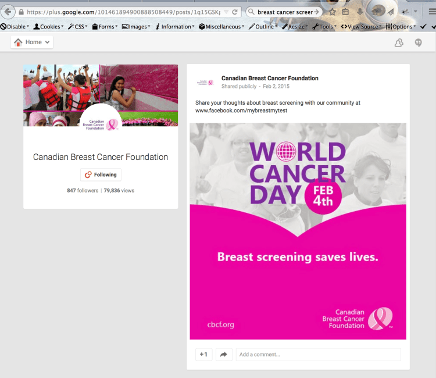
Task: Open the Images menu
Action: (x=136, y=26)
